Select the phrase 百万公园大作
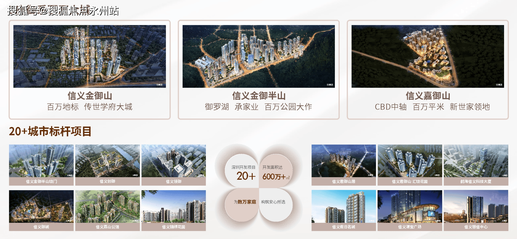 (288, 107)
